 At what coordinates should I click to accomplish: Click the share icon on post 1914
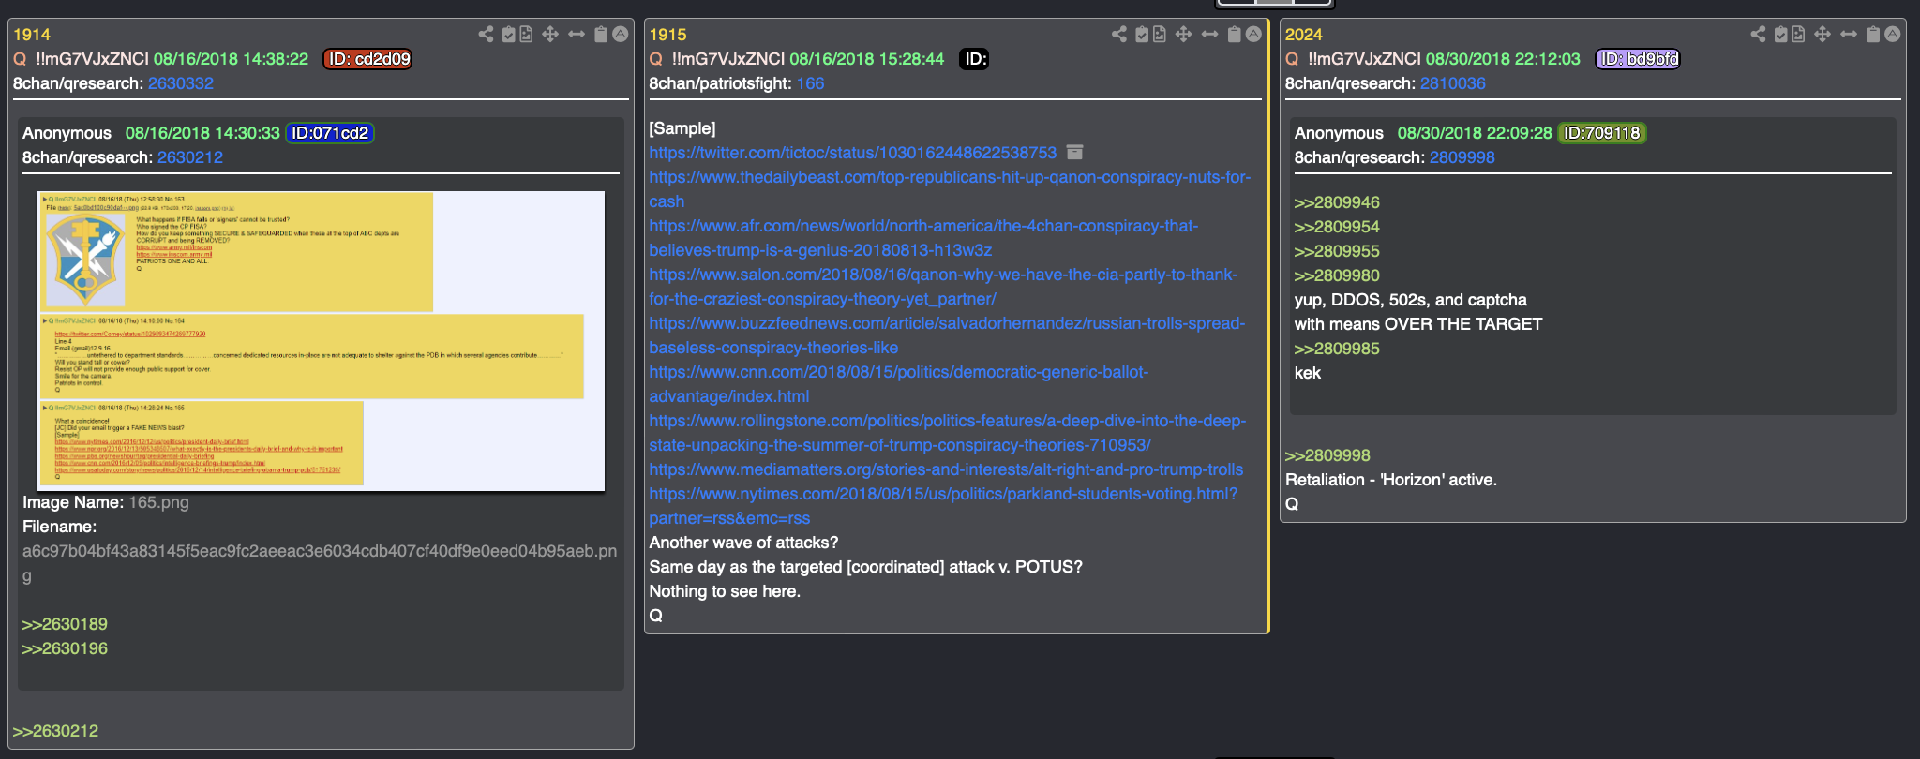click(486, 35)
